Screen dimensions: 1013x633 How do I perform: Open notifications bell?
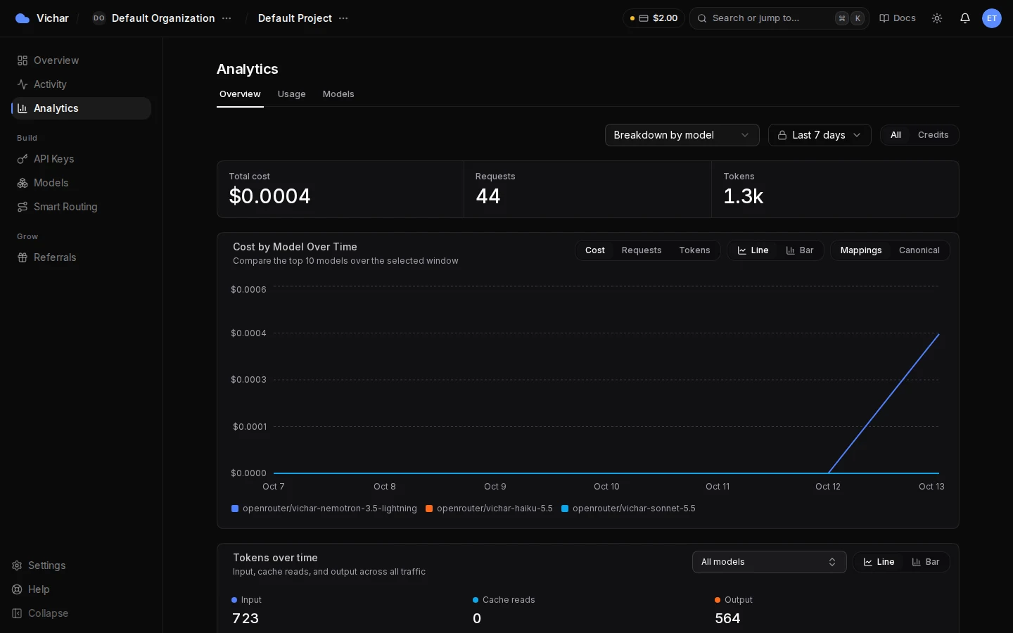(x=965, y=18)
